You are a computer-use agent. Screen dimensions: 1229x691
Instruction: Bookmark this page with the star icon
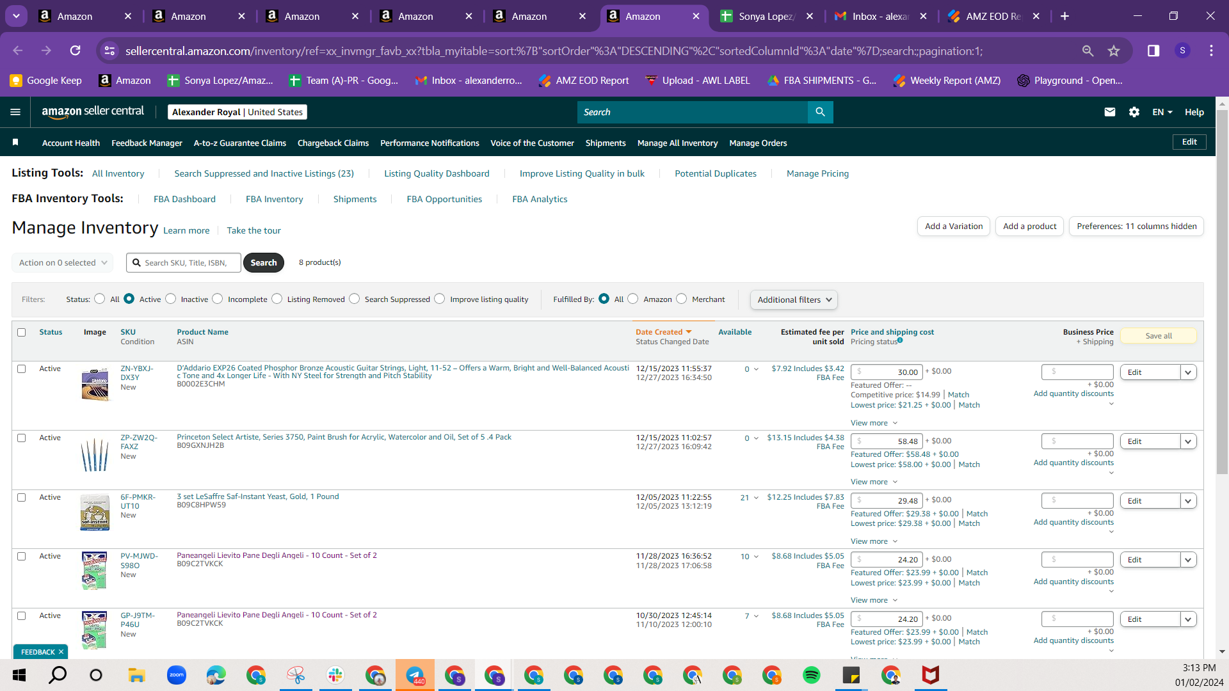click(1114, 51)
